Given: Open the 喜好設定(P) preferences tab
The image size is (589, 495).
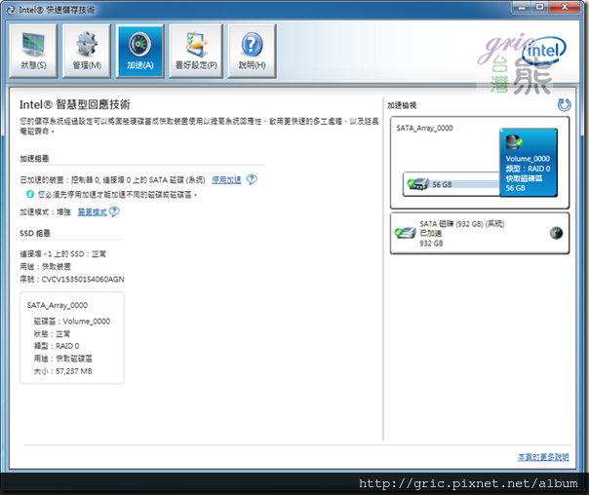Looking at the screenshot, I should point(196,52).
